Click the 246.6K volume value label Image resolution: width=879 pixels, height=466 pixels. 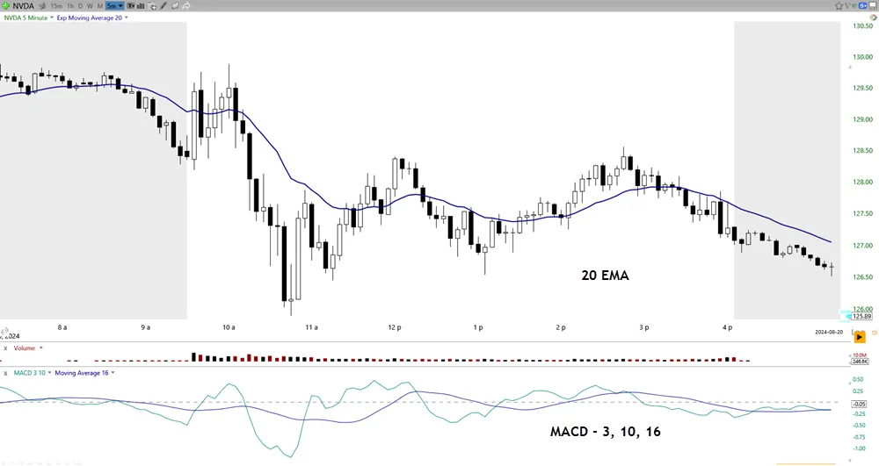click(x=860, y=362)
